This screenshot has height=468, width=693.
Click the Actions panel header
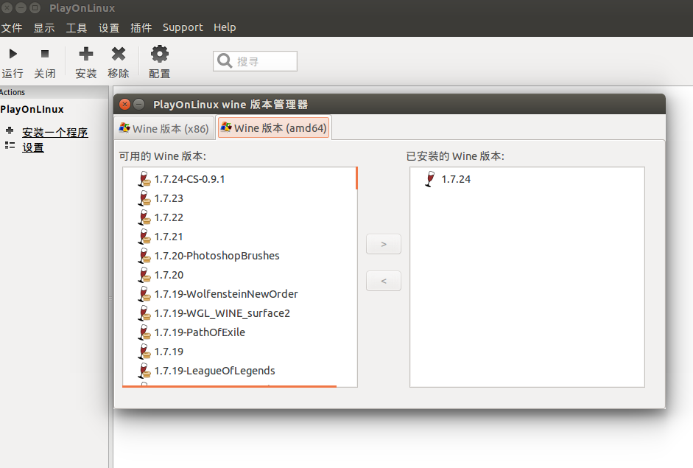pos(54,92)
